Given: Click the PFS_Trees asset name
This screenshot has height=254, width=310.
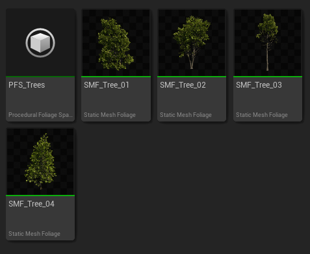Looking at the screenshot, I should (x=27, y=85).
